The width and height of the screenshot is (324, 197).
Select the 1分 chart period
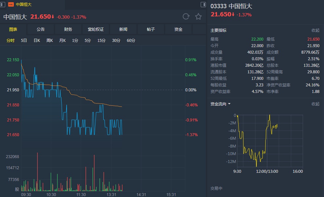point(75,41)
